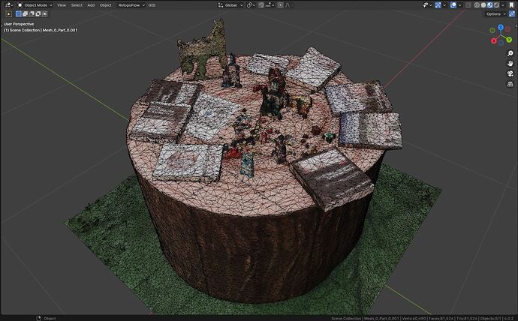Set selection mode to new selection

[x=19, y=13]
